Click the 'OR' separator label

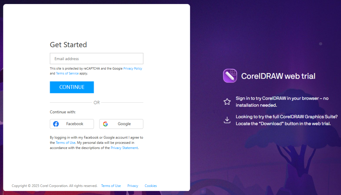(97, 103)
